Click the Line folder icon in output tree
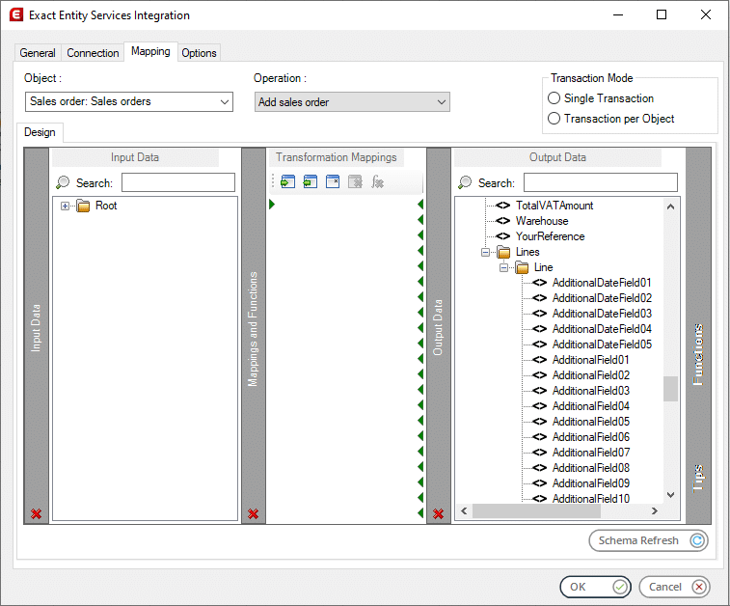The height and width of the screenshot is (606, 730). 522,267
